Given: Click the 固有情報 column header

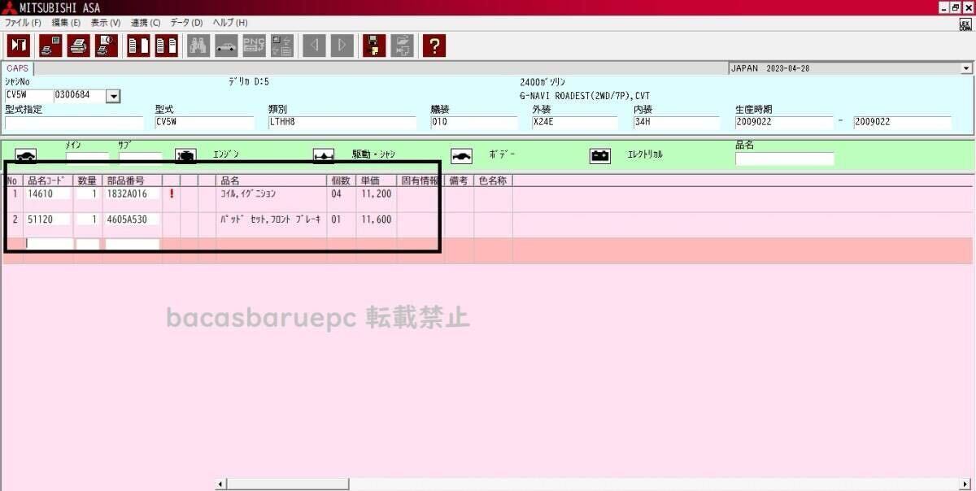Looking at the screenshot, I should coord(420,180).
